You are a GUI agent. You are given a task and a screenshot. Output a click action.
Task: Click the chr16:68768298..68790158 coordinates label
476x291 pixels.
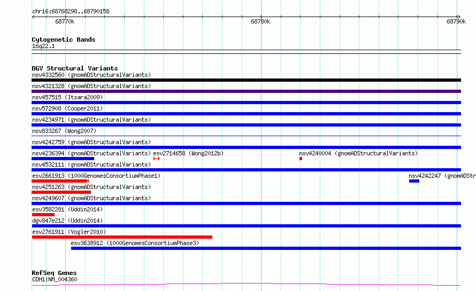pyautogui.click(x=71, y=12)
